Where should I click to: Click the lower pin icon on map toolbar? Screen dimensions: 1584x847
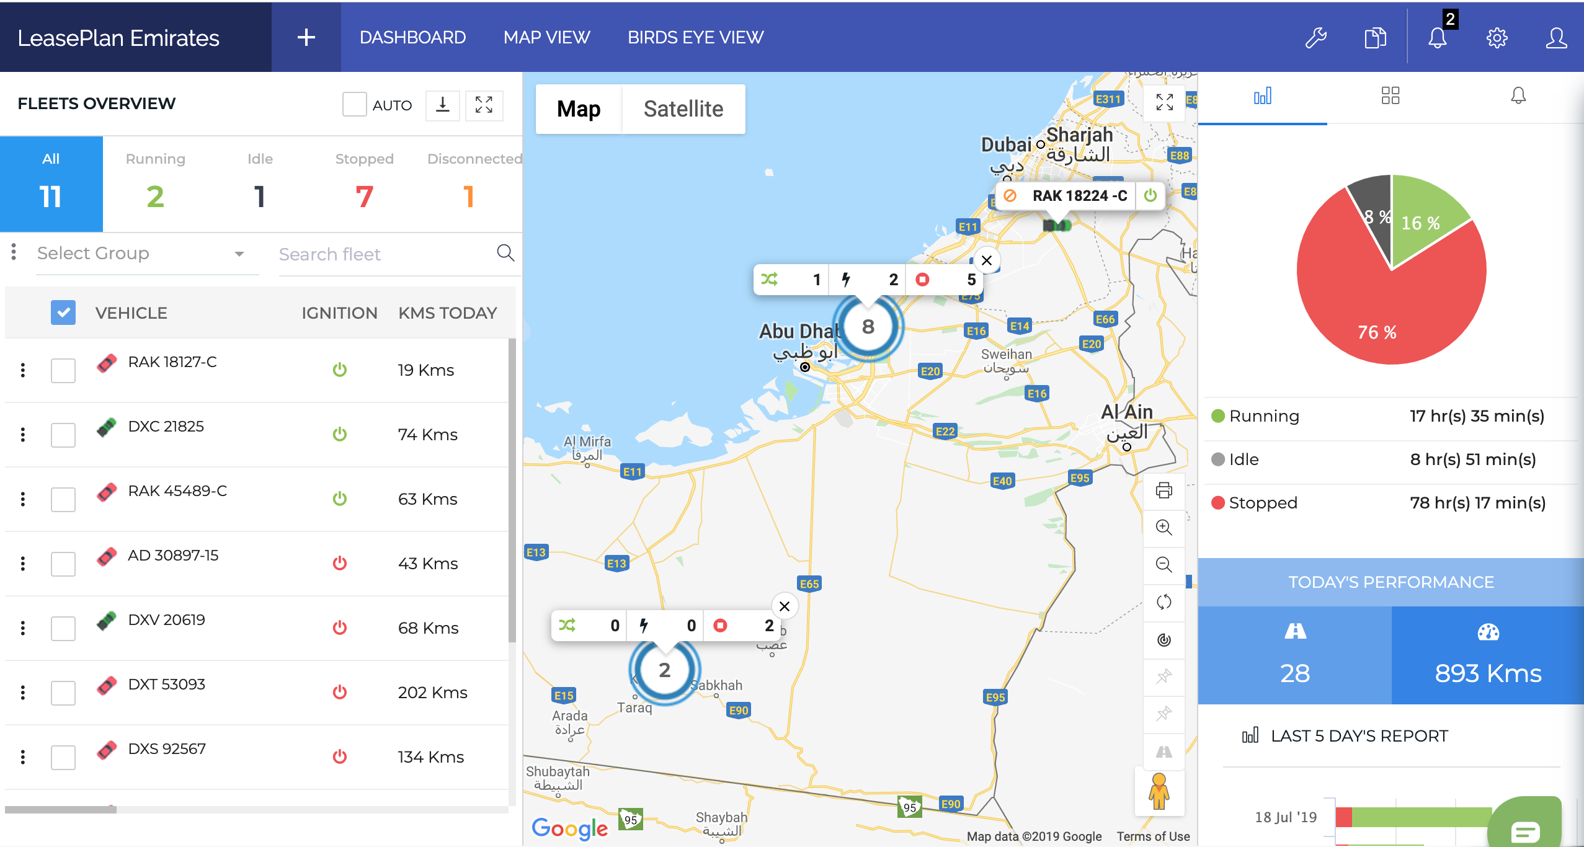coord(1164,714)
